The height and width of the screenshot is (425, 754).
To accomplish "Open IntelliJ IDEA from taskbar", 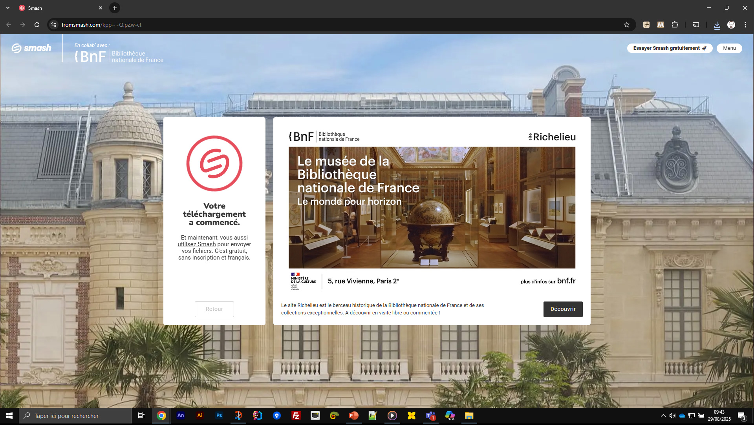I will coord(258,416).
